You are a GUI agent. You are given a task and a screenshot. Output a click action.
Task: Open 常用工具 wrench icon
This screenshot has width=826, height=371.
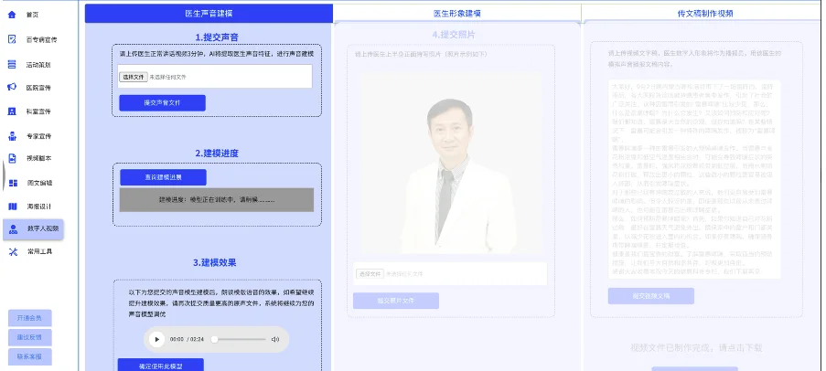click(13, 251)
